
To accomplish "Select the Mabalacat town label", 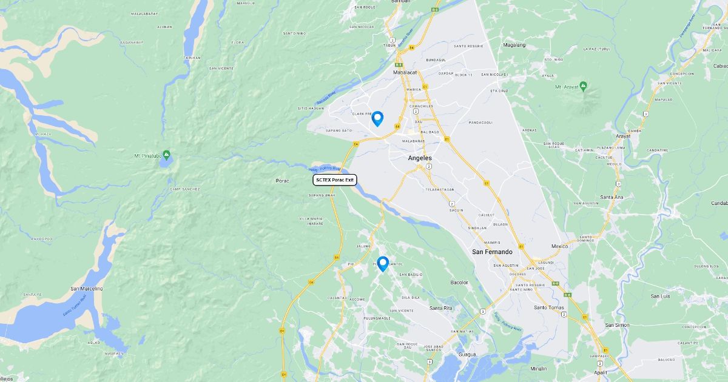I will [405, 72].
